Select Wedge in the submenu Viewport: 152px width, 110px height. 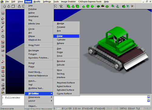pos(66,23)
